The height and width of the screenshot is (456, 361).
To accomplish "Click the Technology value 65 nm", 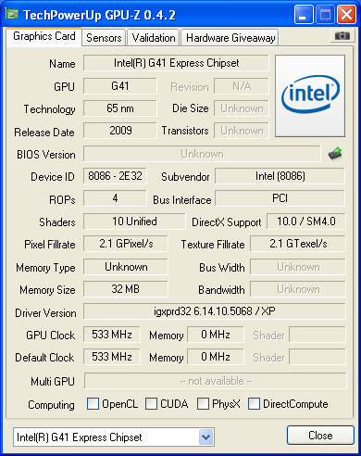I will [x=120, y=108].
